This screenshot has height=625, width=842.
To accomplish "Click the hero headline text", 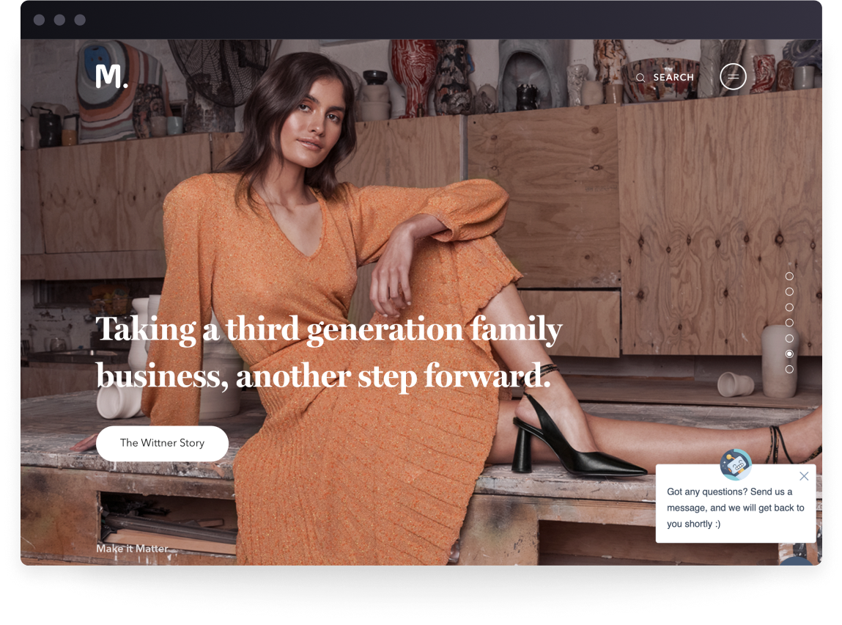I will [328, 352].
